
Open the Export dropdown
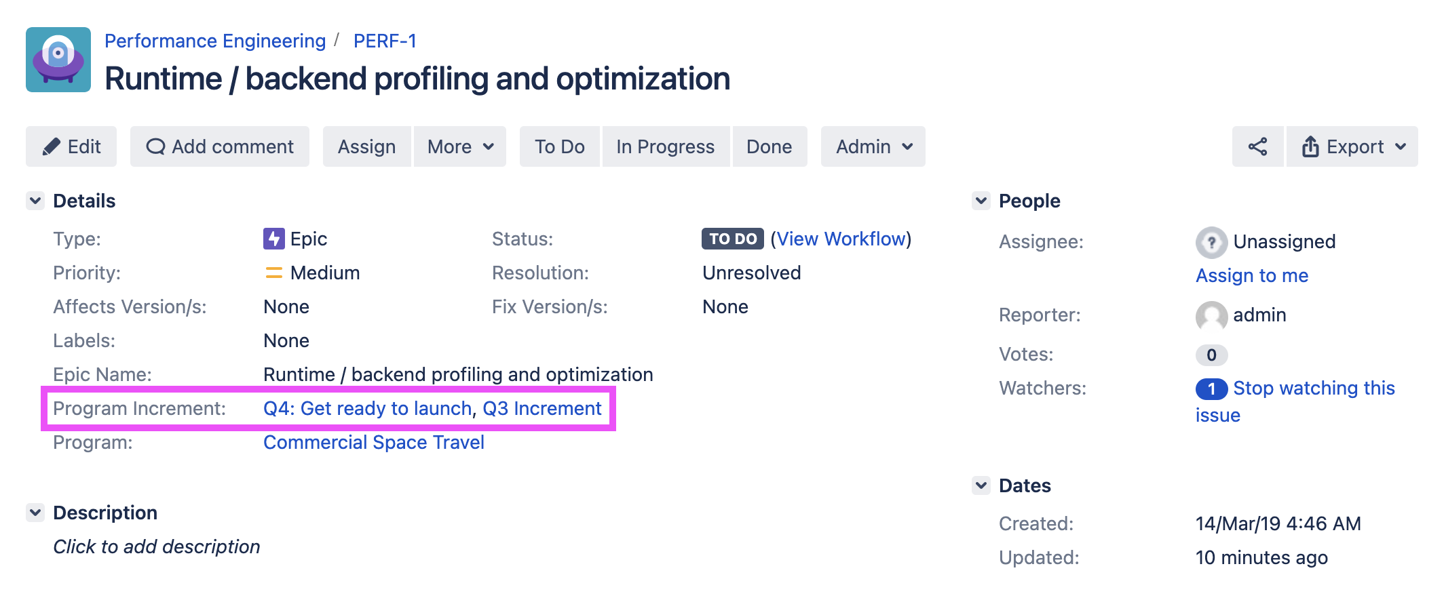pos(1352,146)
